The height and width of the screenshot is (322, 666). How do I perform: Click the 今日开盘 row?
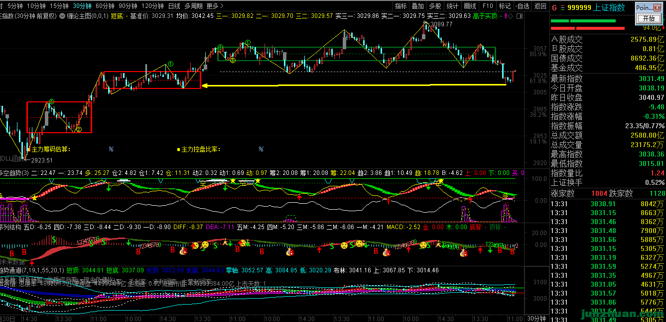tap(607, 88)
